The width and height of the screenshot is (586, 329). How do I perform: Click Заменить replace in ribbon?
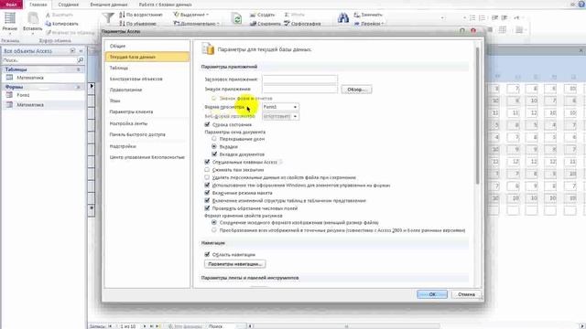(368, 15)
